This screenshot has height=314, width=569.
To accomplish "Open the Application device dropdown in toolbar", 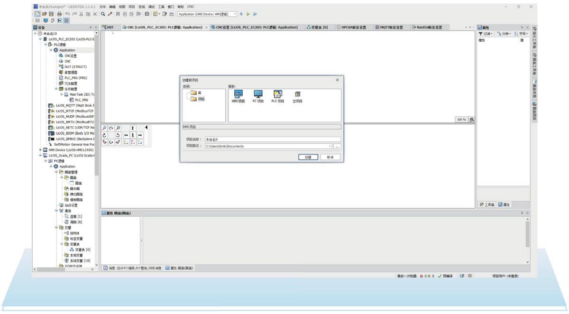I will (x=235, y=14).
